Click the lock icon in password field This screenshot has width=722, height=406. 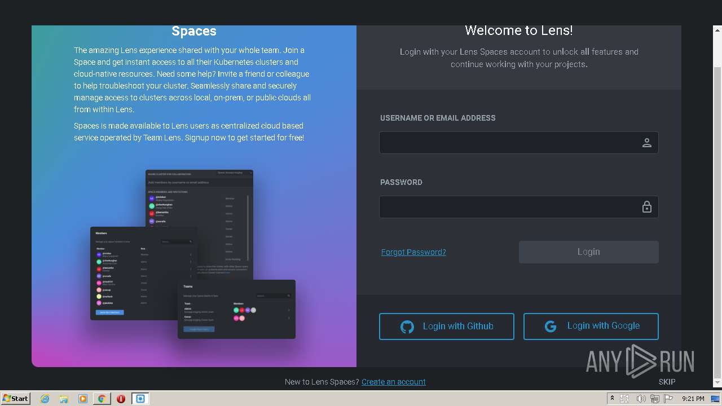pos(647,207)
